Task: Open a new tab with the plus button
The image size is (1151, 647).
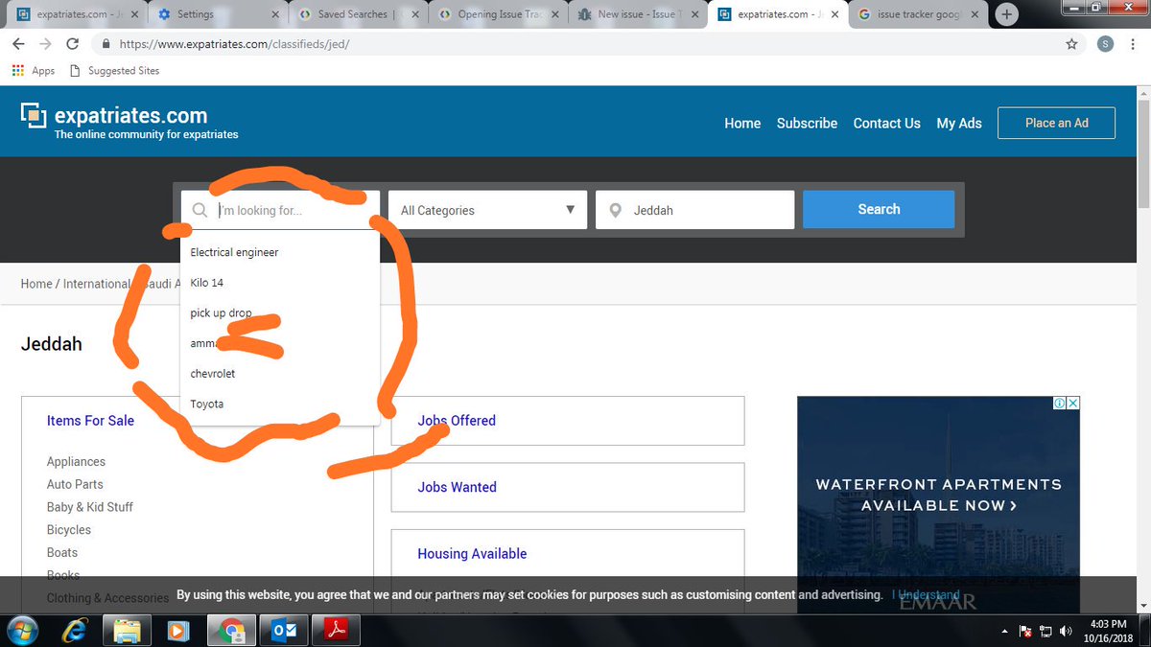Action: tap(1007, 14)
